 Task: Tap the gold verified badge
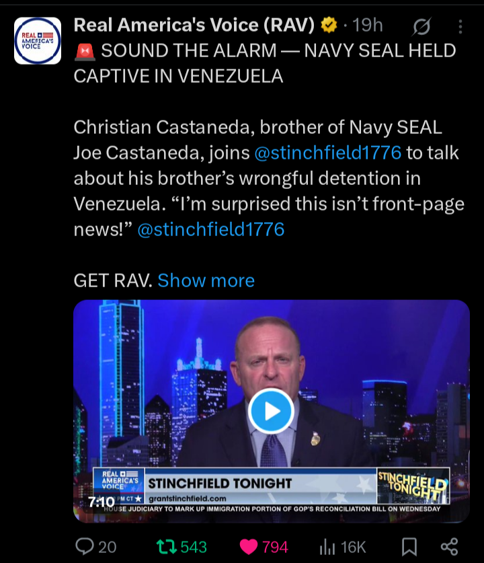click(x=329, y=25)
